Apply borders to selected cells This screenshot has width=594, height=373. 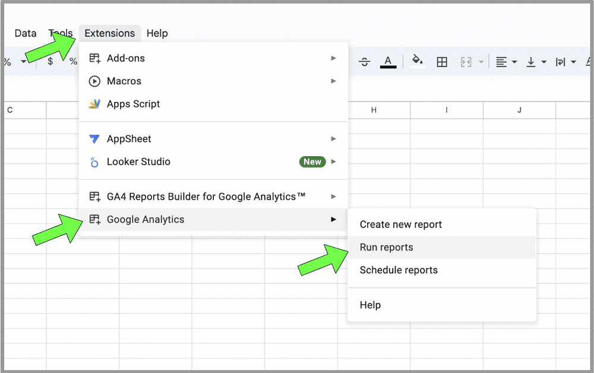coord(442,61)
